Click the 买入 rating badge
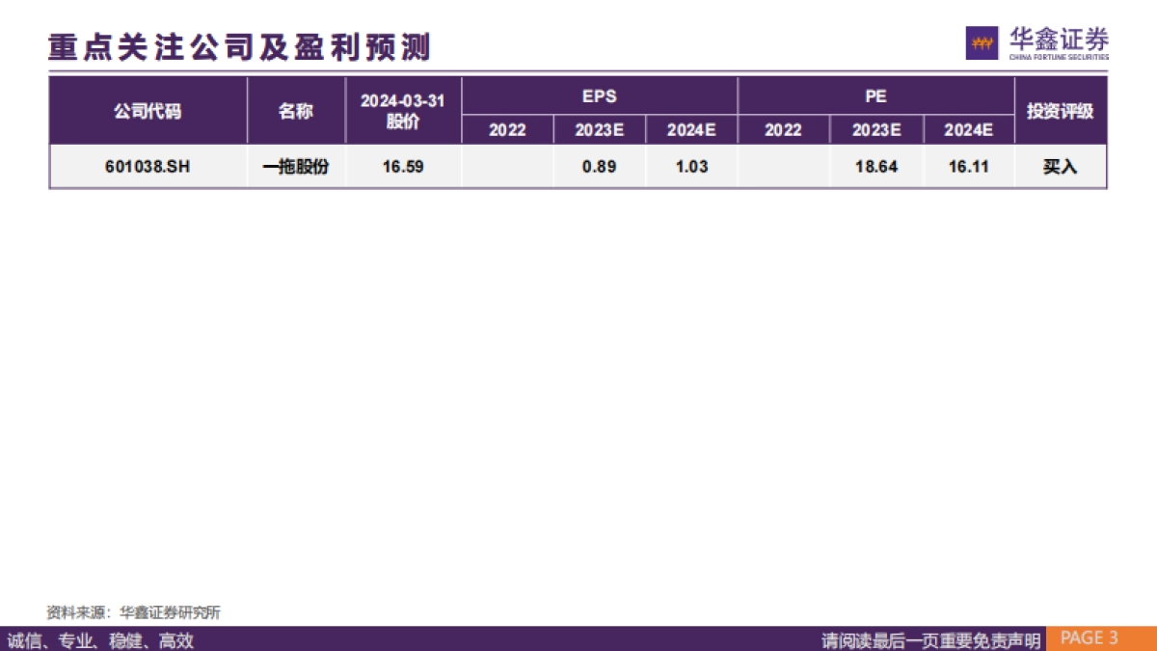Viewport: 1157px width, 651px height. [1059, 166]
